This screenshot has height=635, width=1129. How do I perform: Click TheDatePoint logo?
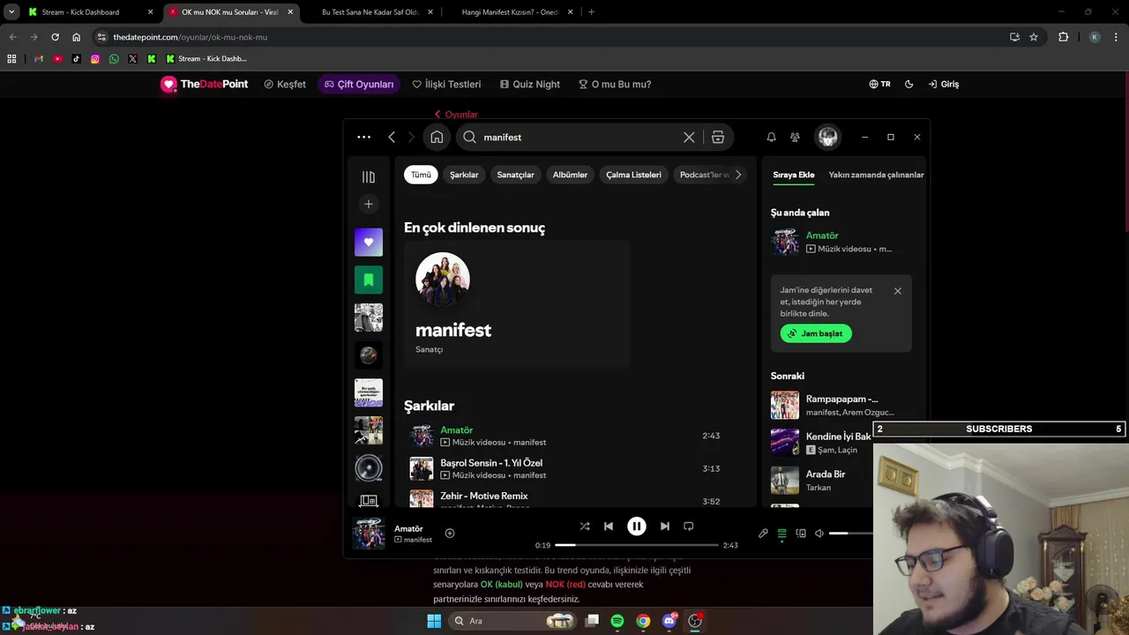(204, 85)
